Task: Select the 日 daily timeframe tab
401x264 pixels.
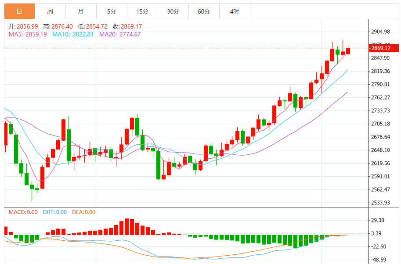Action: click(x=19, y=11)
